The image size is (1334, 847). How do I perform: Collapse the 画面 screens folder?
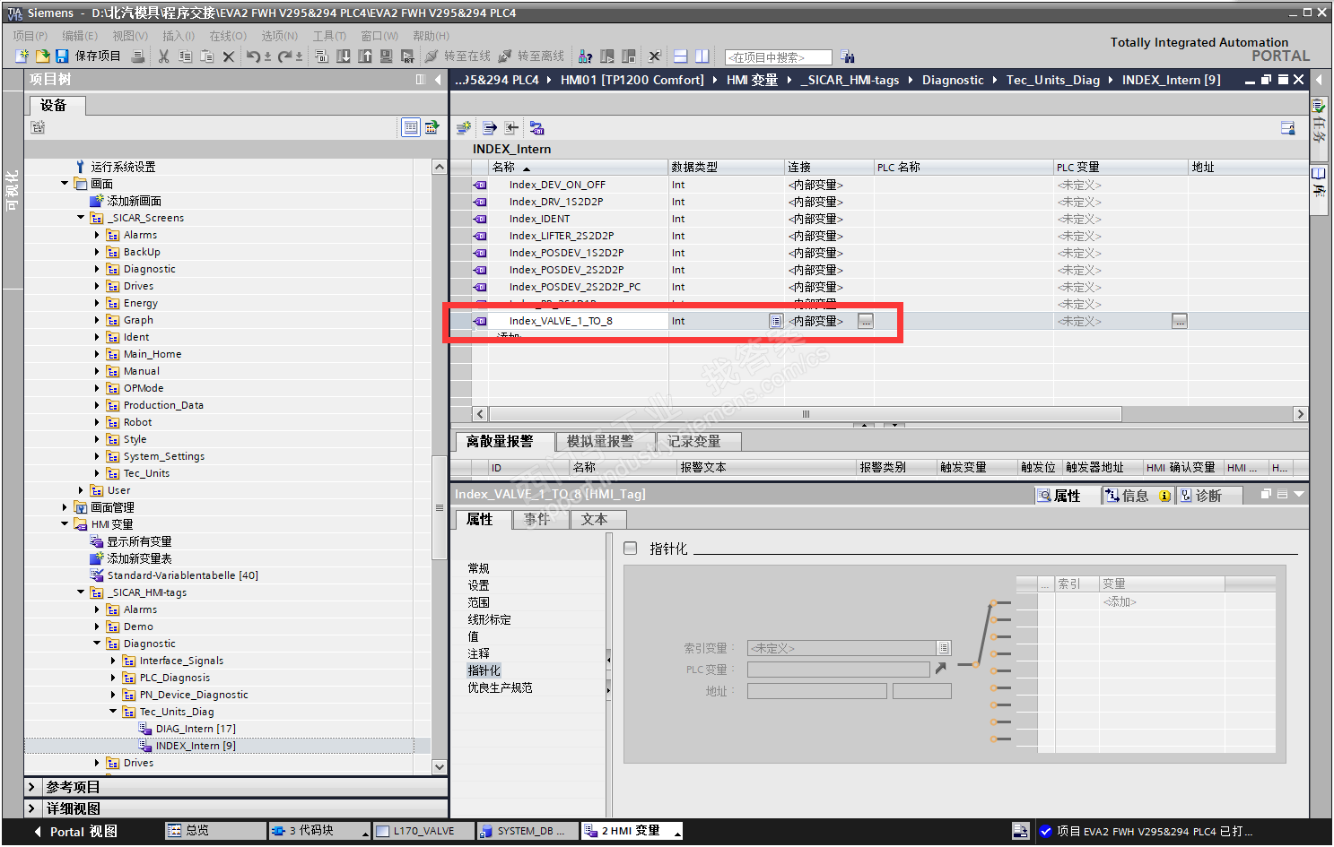65,184
